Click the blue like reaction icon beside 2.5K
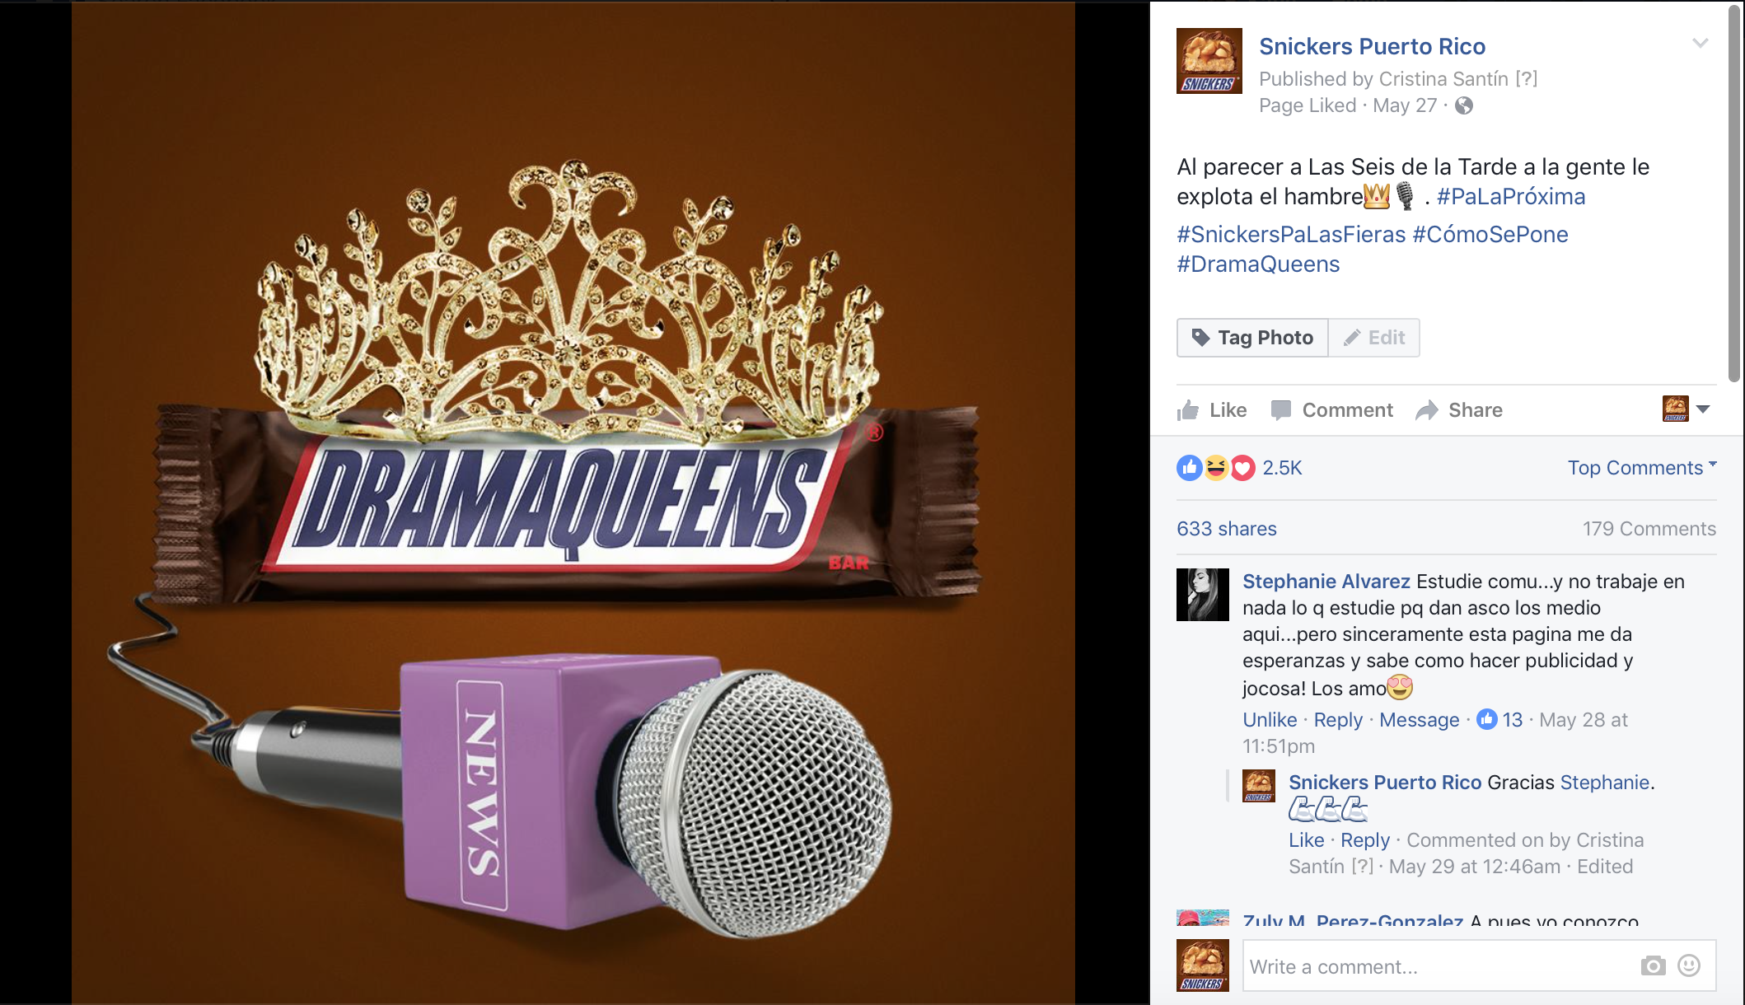The width and height of the screenshot is (1745, 1005). click(1189, 468)
